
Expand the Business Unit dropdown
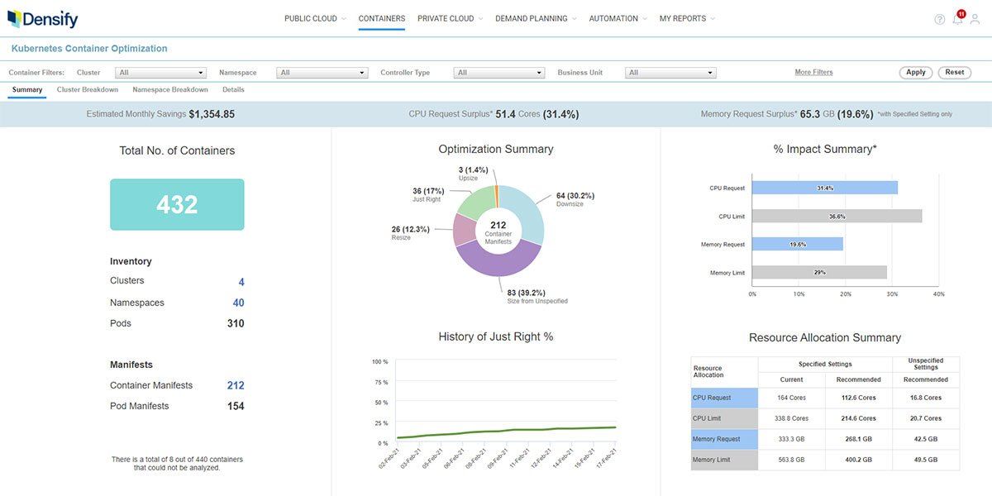click(x=670, y=72)
